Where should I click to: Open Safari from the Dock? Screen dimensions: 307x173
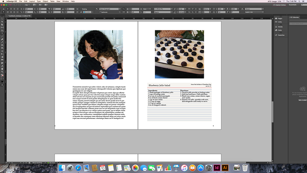78,168
